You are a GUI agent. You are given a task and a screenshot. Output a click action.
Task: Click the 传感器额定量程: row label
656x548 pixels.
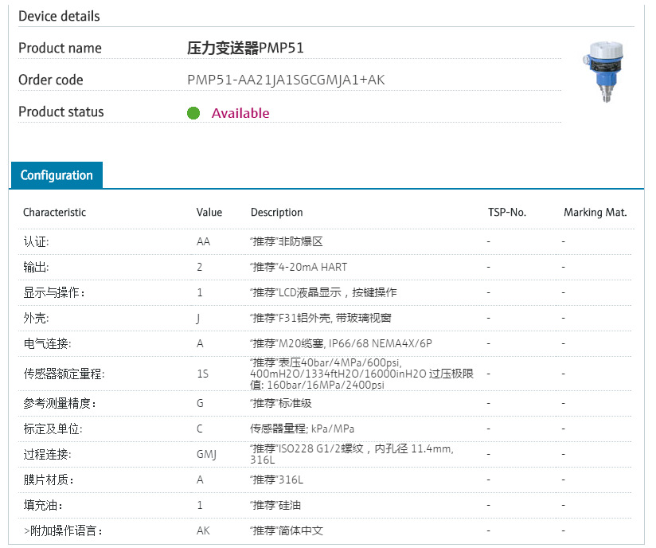point(64,374)
